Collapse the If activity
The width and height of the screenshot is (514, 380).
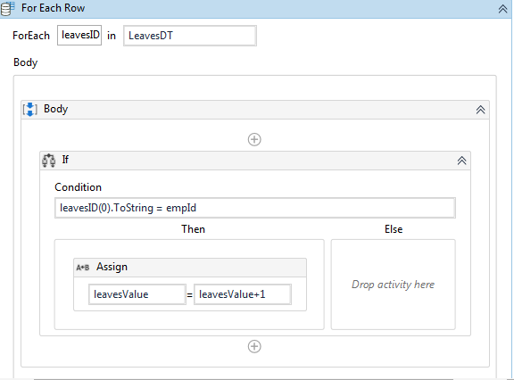[461, 161]
